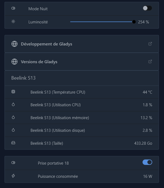This screenshot has height=188, width=164.
Task: Open Développement de Gladys external link icon
Action: (x=150, y=44)
